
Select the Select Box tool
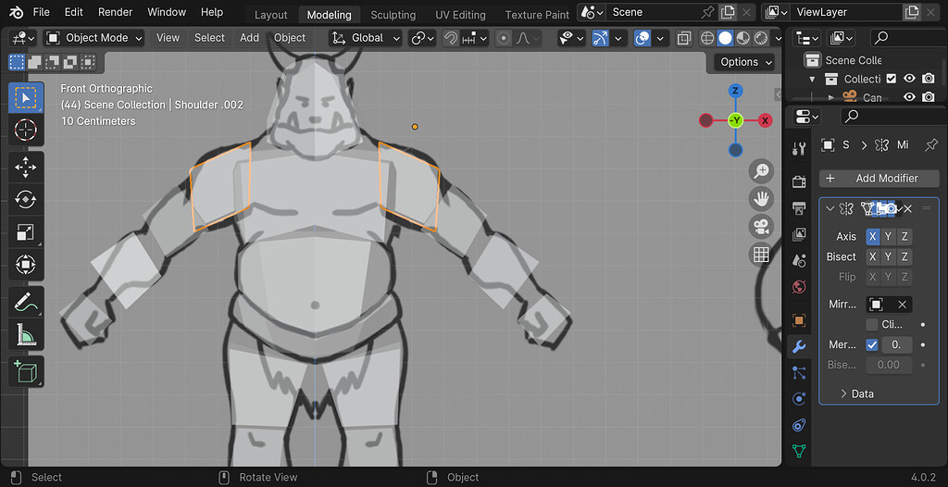pos(25,97)
